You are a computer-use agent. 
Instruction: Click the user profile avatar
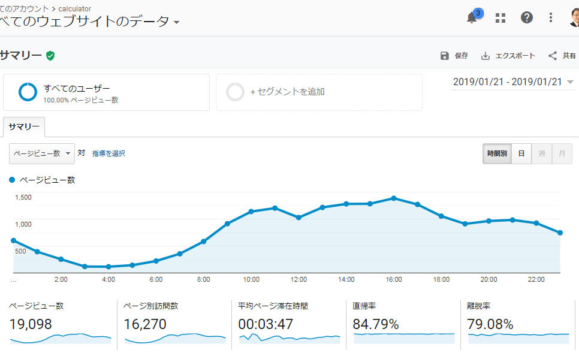click(x=574, y=17)
